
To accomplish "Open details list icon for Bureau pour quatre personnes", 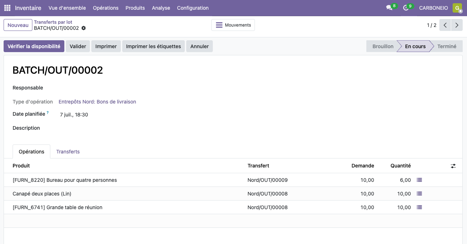I will point(419,180).
